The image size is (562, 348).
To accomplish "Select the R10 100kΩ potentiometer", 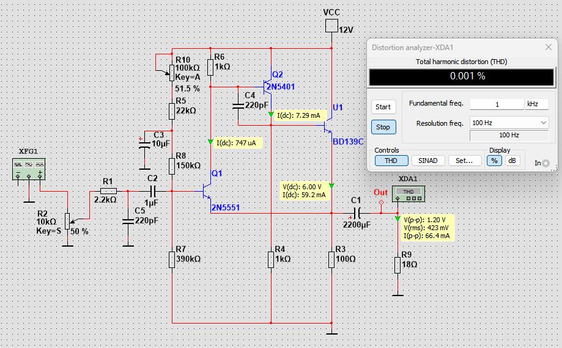I will [172, 73].
